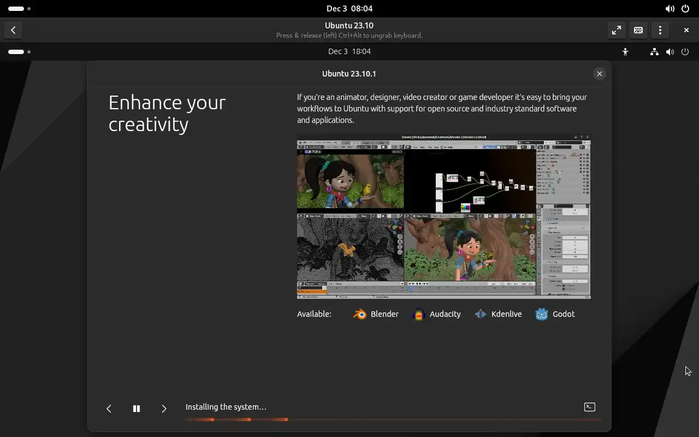Screen dimensions: 699x437
Task: Open the host power icon menu
Action: click(685, 9)
